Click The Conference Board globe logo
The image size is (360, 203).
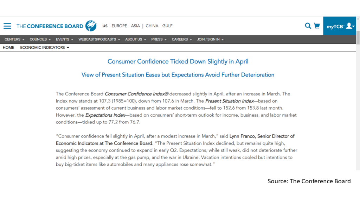(x=91, y=26)
